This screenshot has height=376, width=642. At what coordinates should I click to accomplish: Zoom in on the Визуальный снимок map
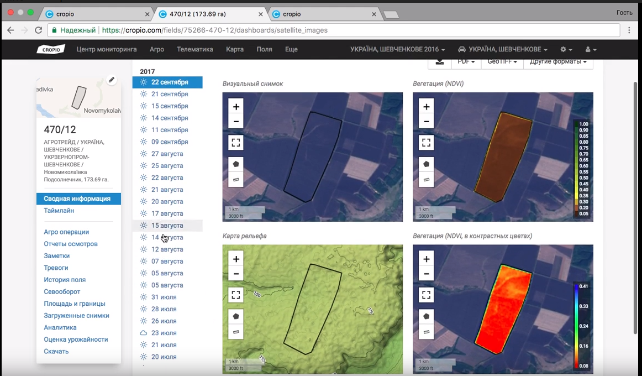point(236,107)
